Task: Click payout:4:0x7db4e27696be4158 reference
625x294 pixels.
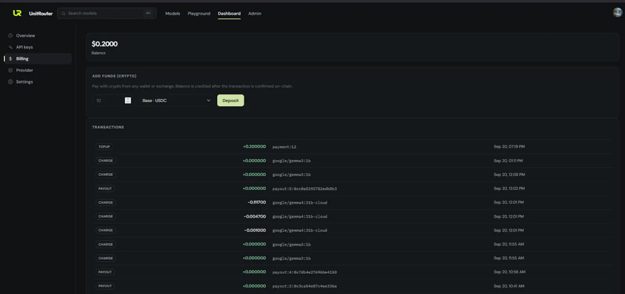Action: (x=305, y=272)
